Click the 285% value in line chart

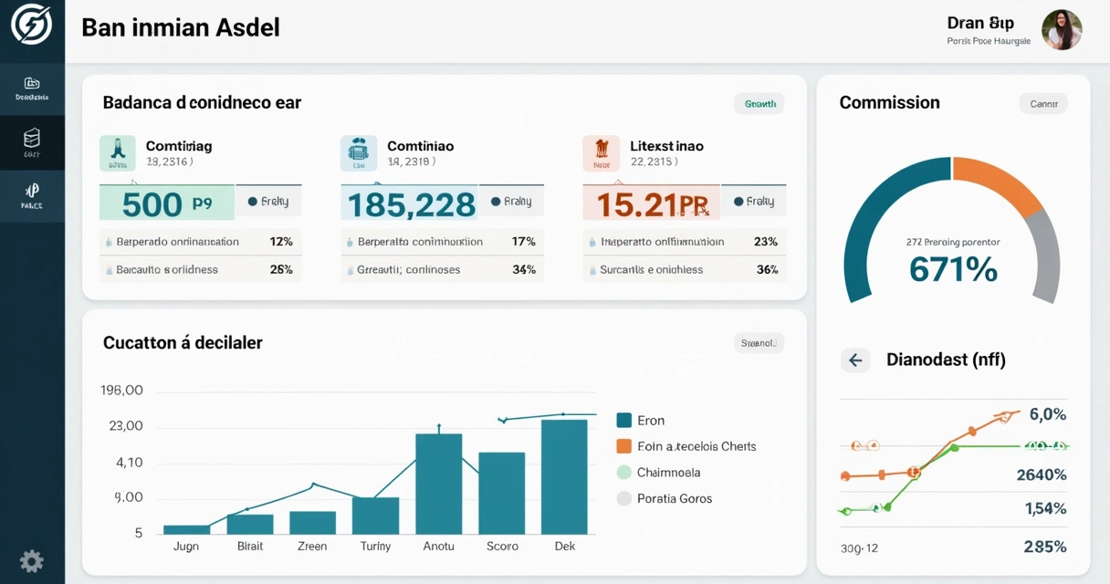point(1044,547)
